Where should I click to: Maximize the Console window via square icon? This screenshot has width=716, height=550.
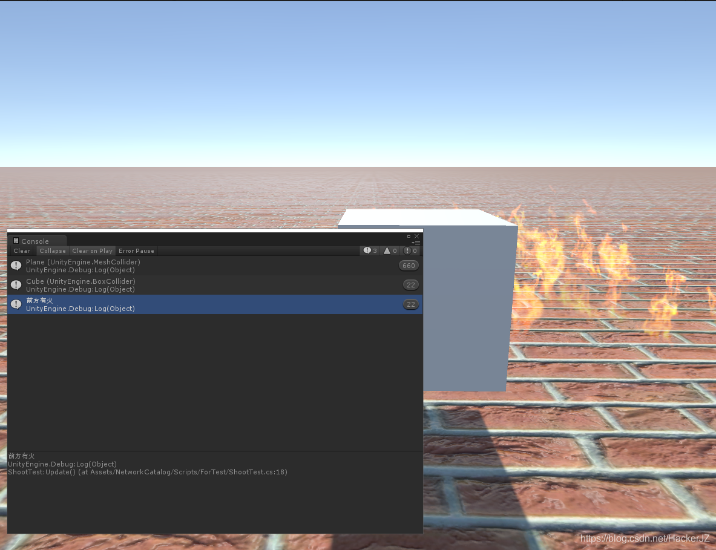[409, 237]
